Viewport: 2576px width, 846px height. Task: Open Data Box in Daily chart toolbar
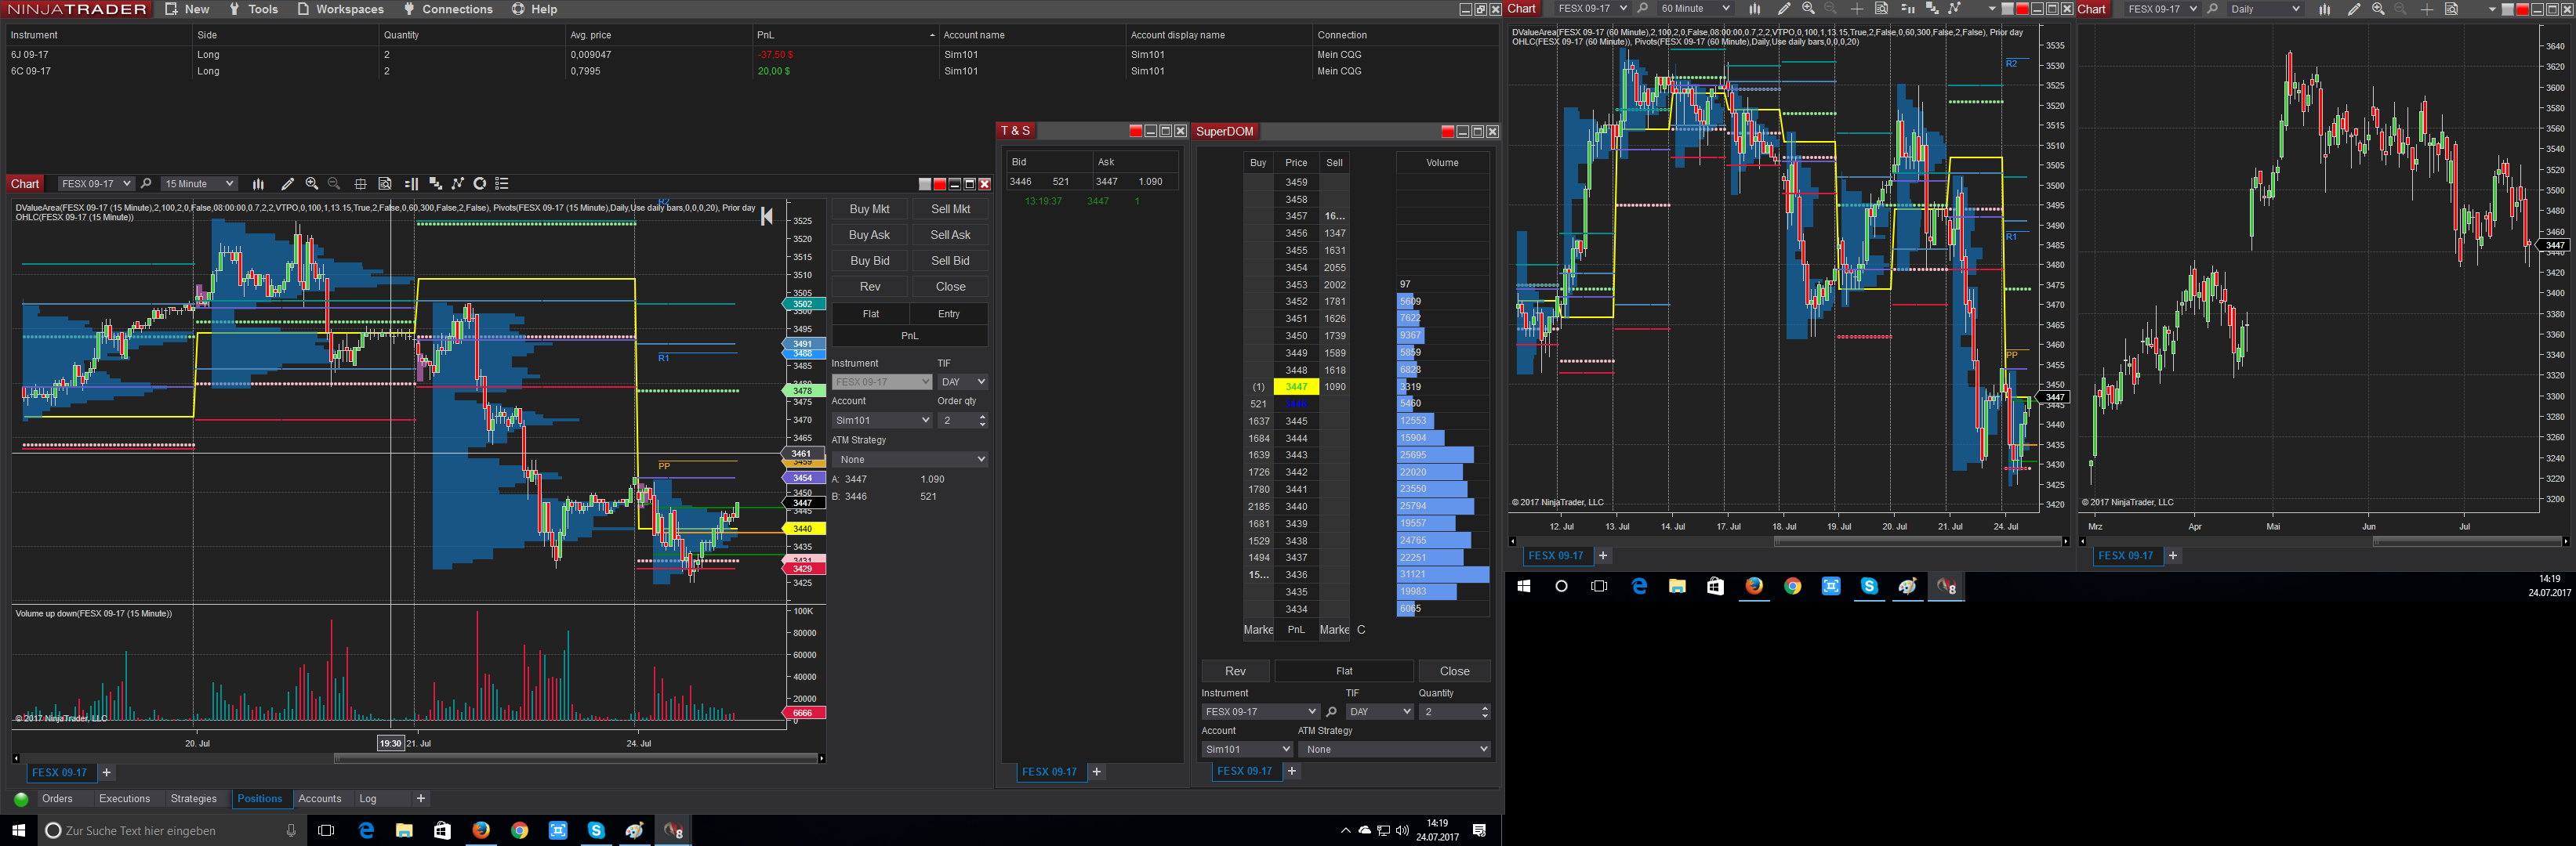tap(2451, 9)
